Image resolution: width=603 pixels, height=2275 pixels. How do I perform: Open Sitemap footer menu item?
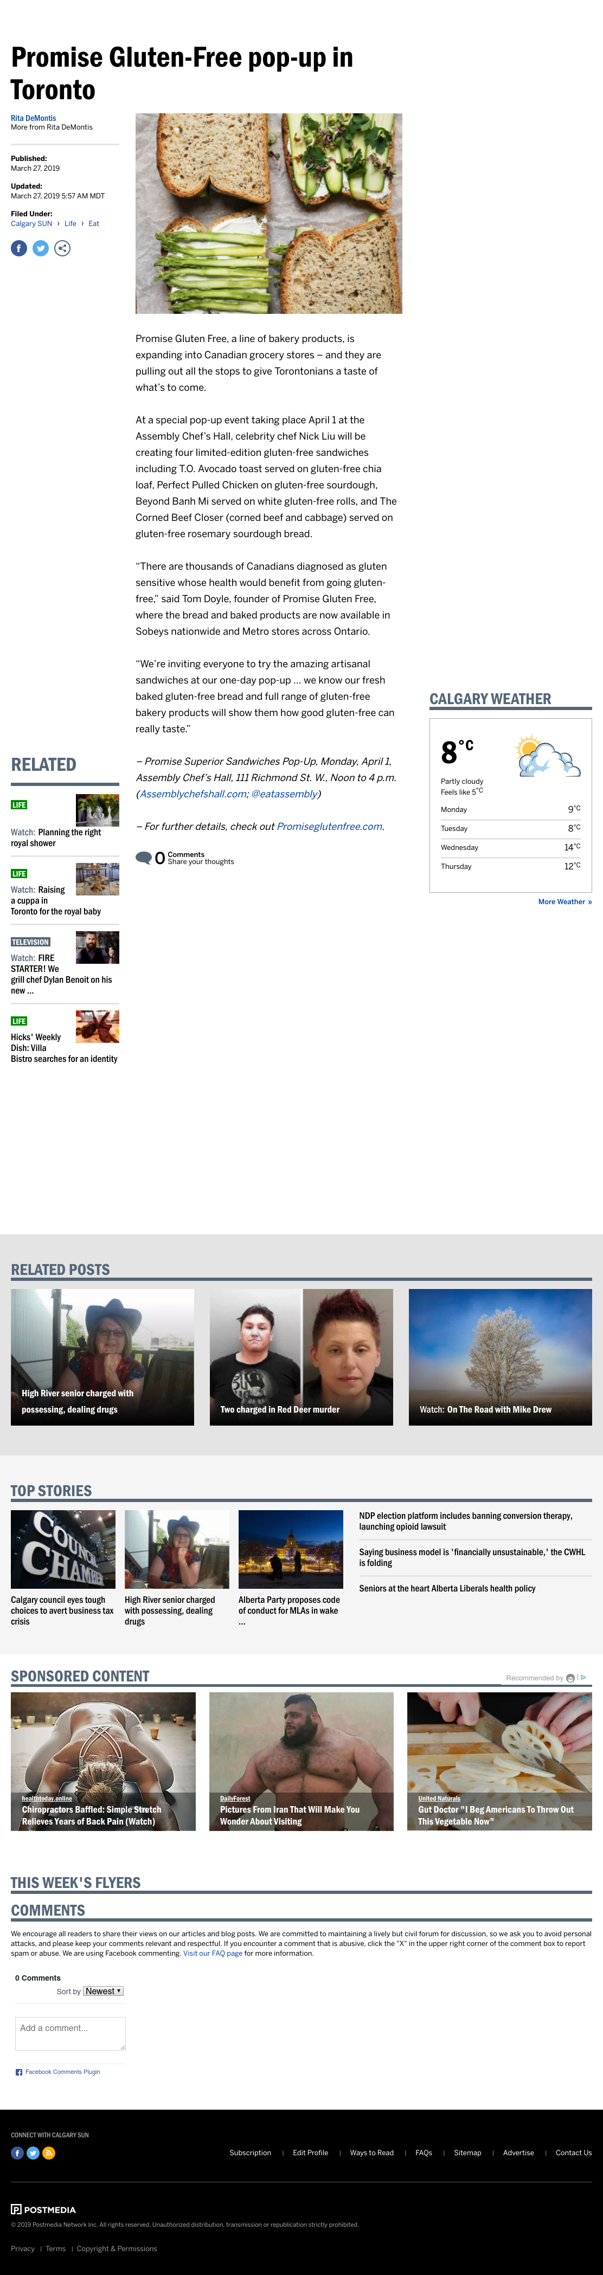pos(467,2152)
